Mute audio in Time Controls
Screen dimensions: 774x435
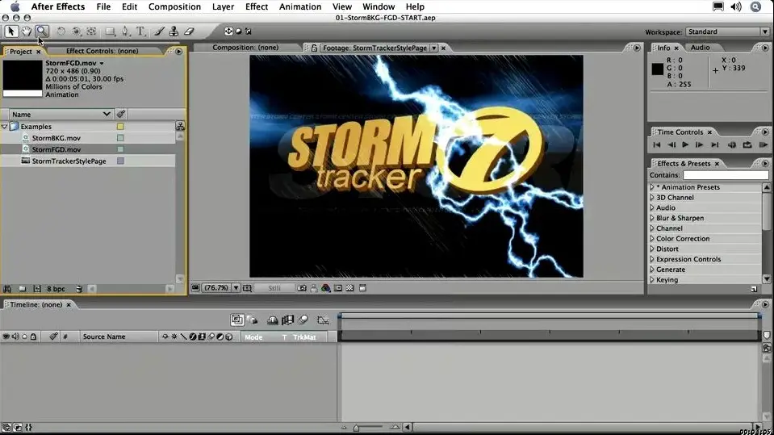tap(732, 144)
